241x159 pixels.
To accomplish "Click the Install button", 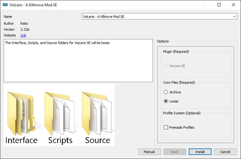I will tap(200, 152).
